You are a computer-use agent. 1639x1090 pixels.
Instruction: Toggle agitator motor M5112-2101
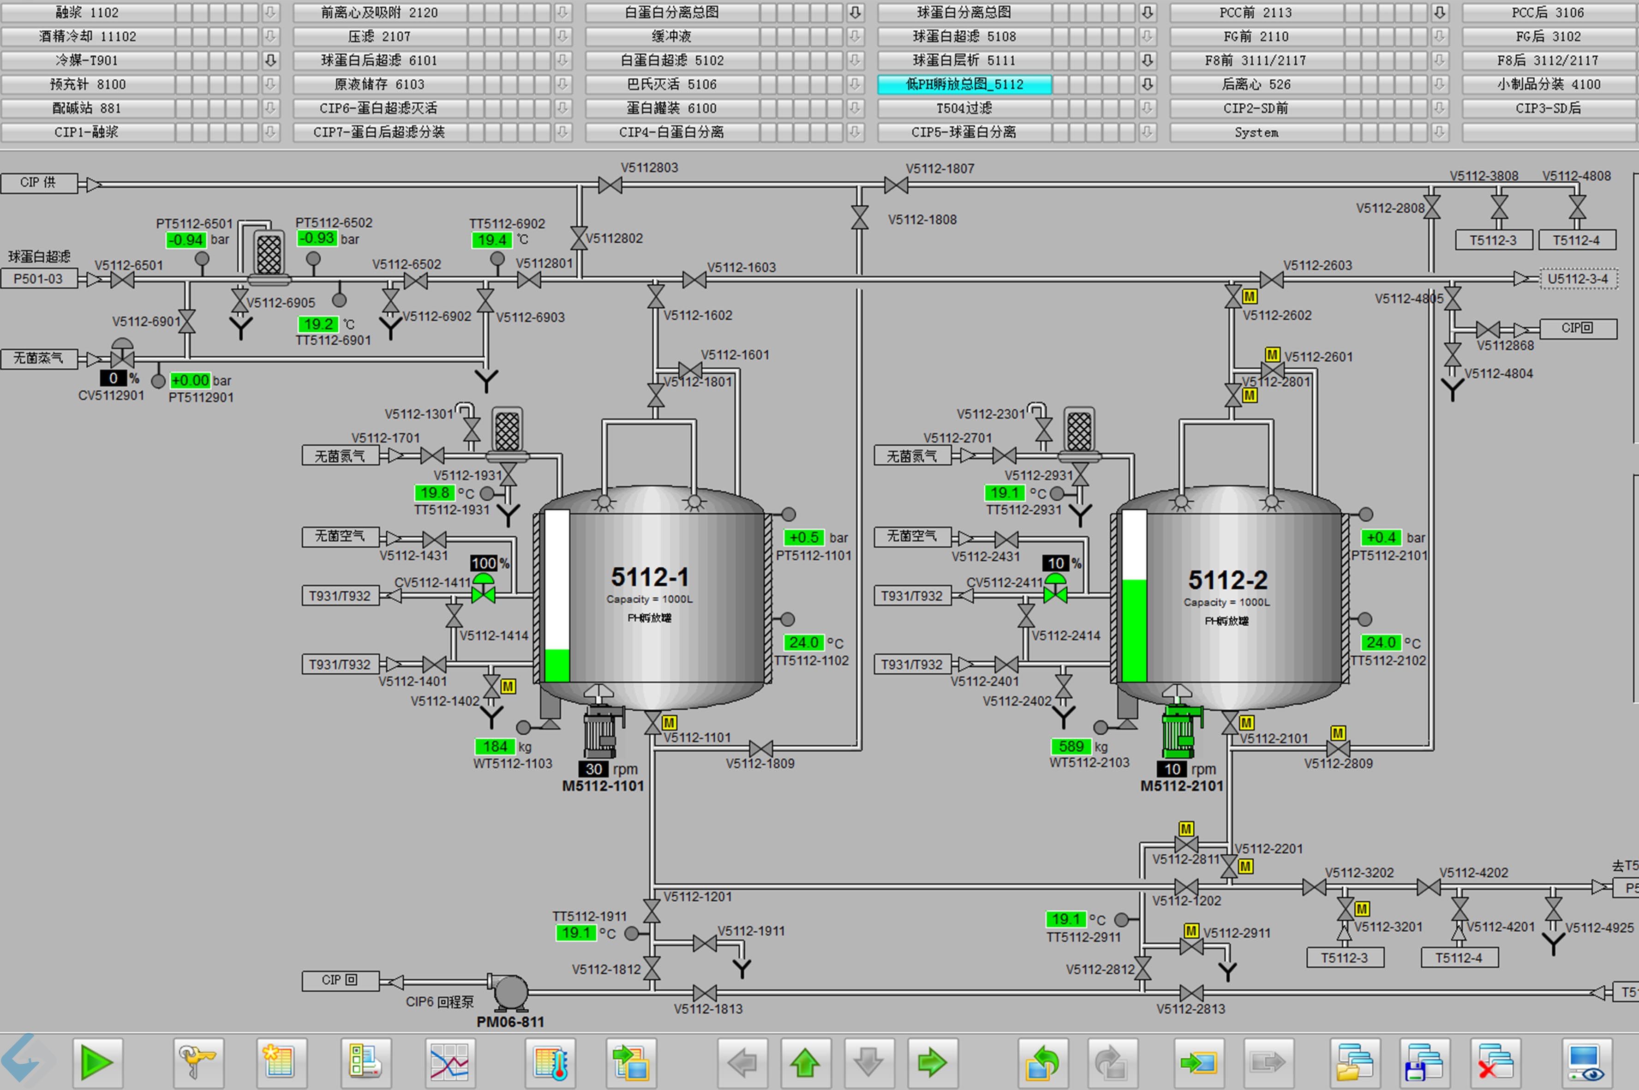[1178, 731]
